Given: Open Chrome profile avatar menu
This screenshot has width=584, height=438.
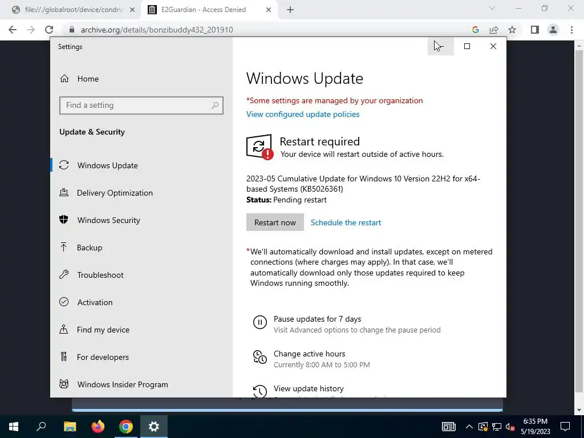Looking at the screenshot, I should (x=553, y=30).
